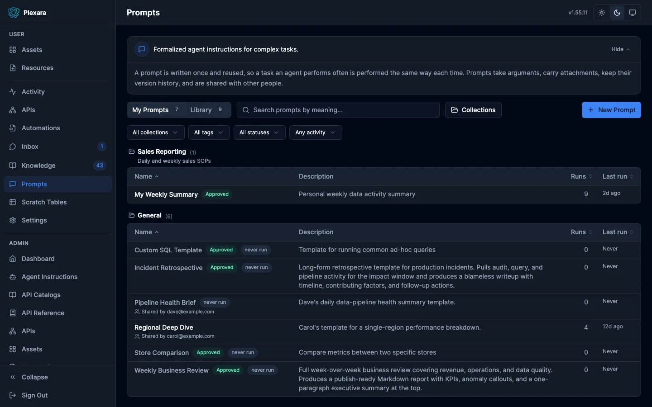Open Scratch Tables
This screenshot has height=407, width=652.
(x=58, y=202)
